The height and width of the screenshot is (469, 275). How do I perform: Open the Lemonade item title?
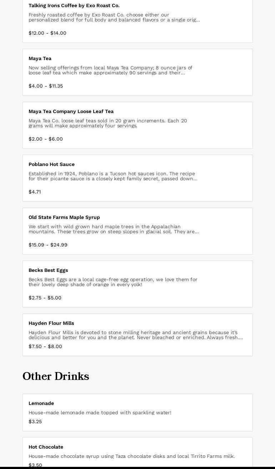(41, 404)
